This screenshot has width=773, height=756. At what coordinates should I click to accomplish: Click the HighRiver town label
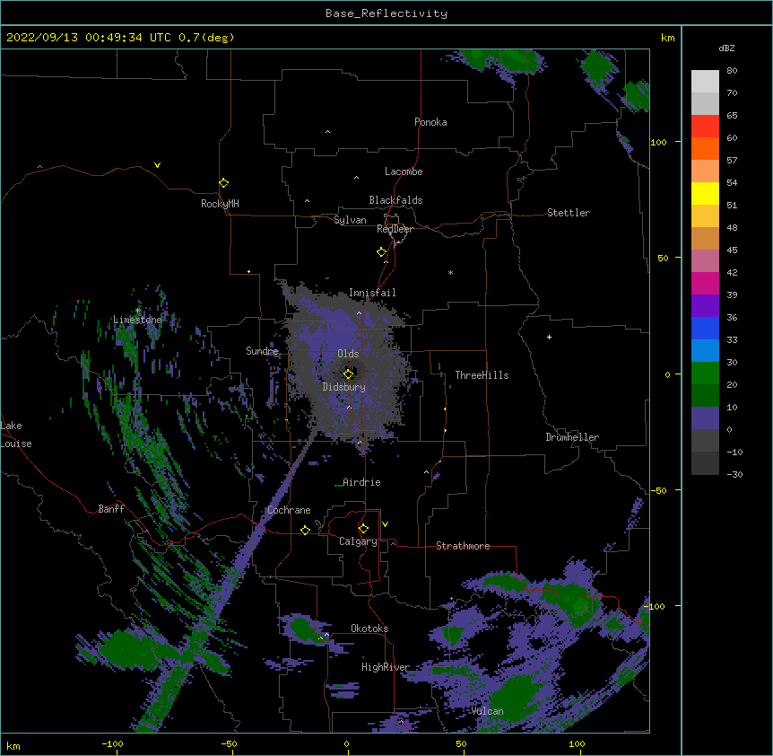[x=386, y=667]
